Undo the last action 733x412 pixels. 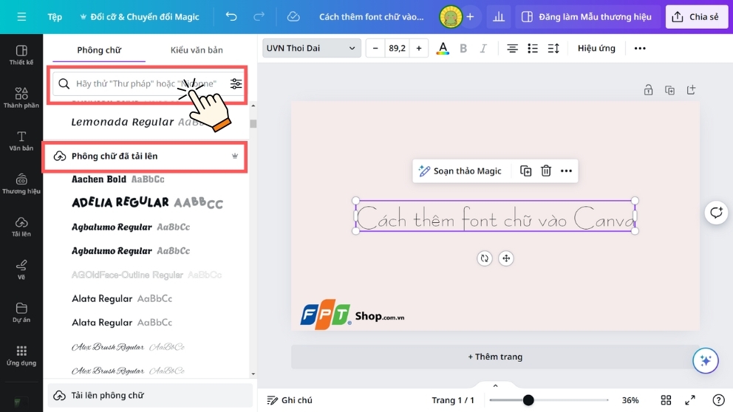click(x=231, y=17)
